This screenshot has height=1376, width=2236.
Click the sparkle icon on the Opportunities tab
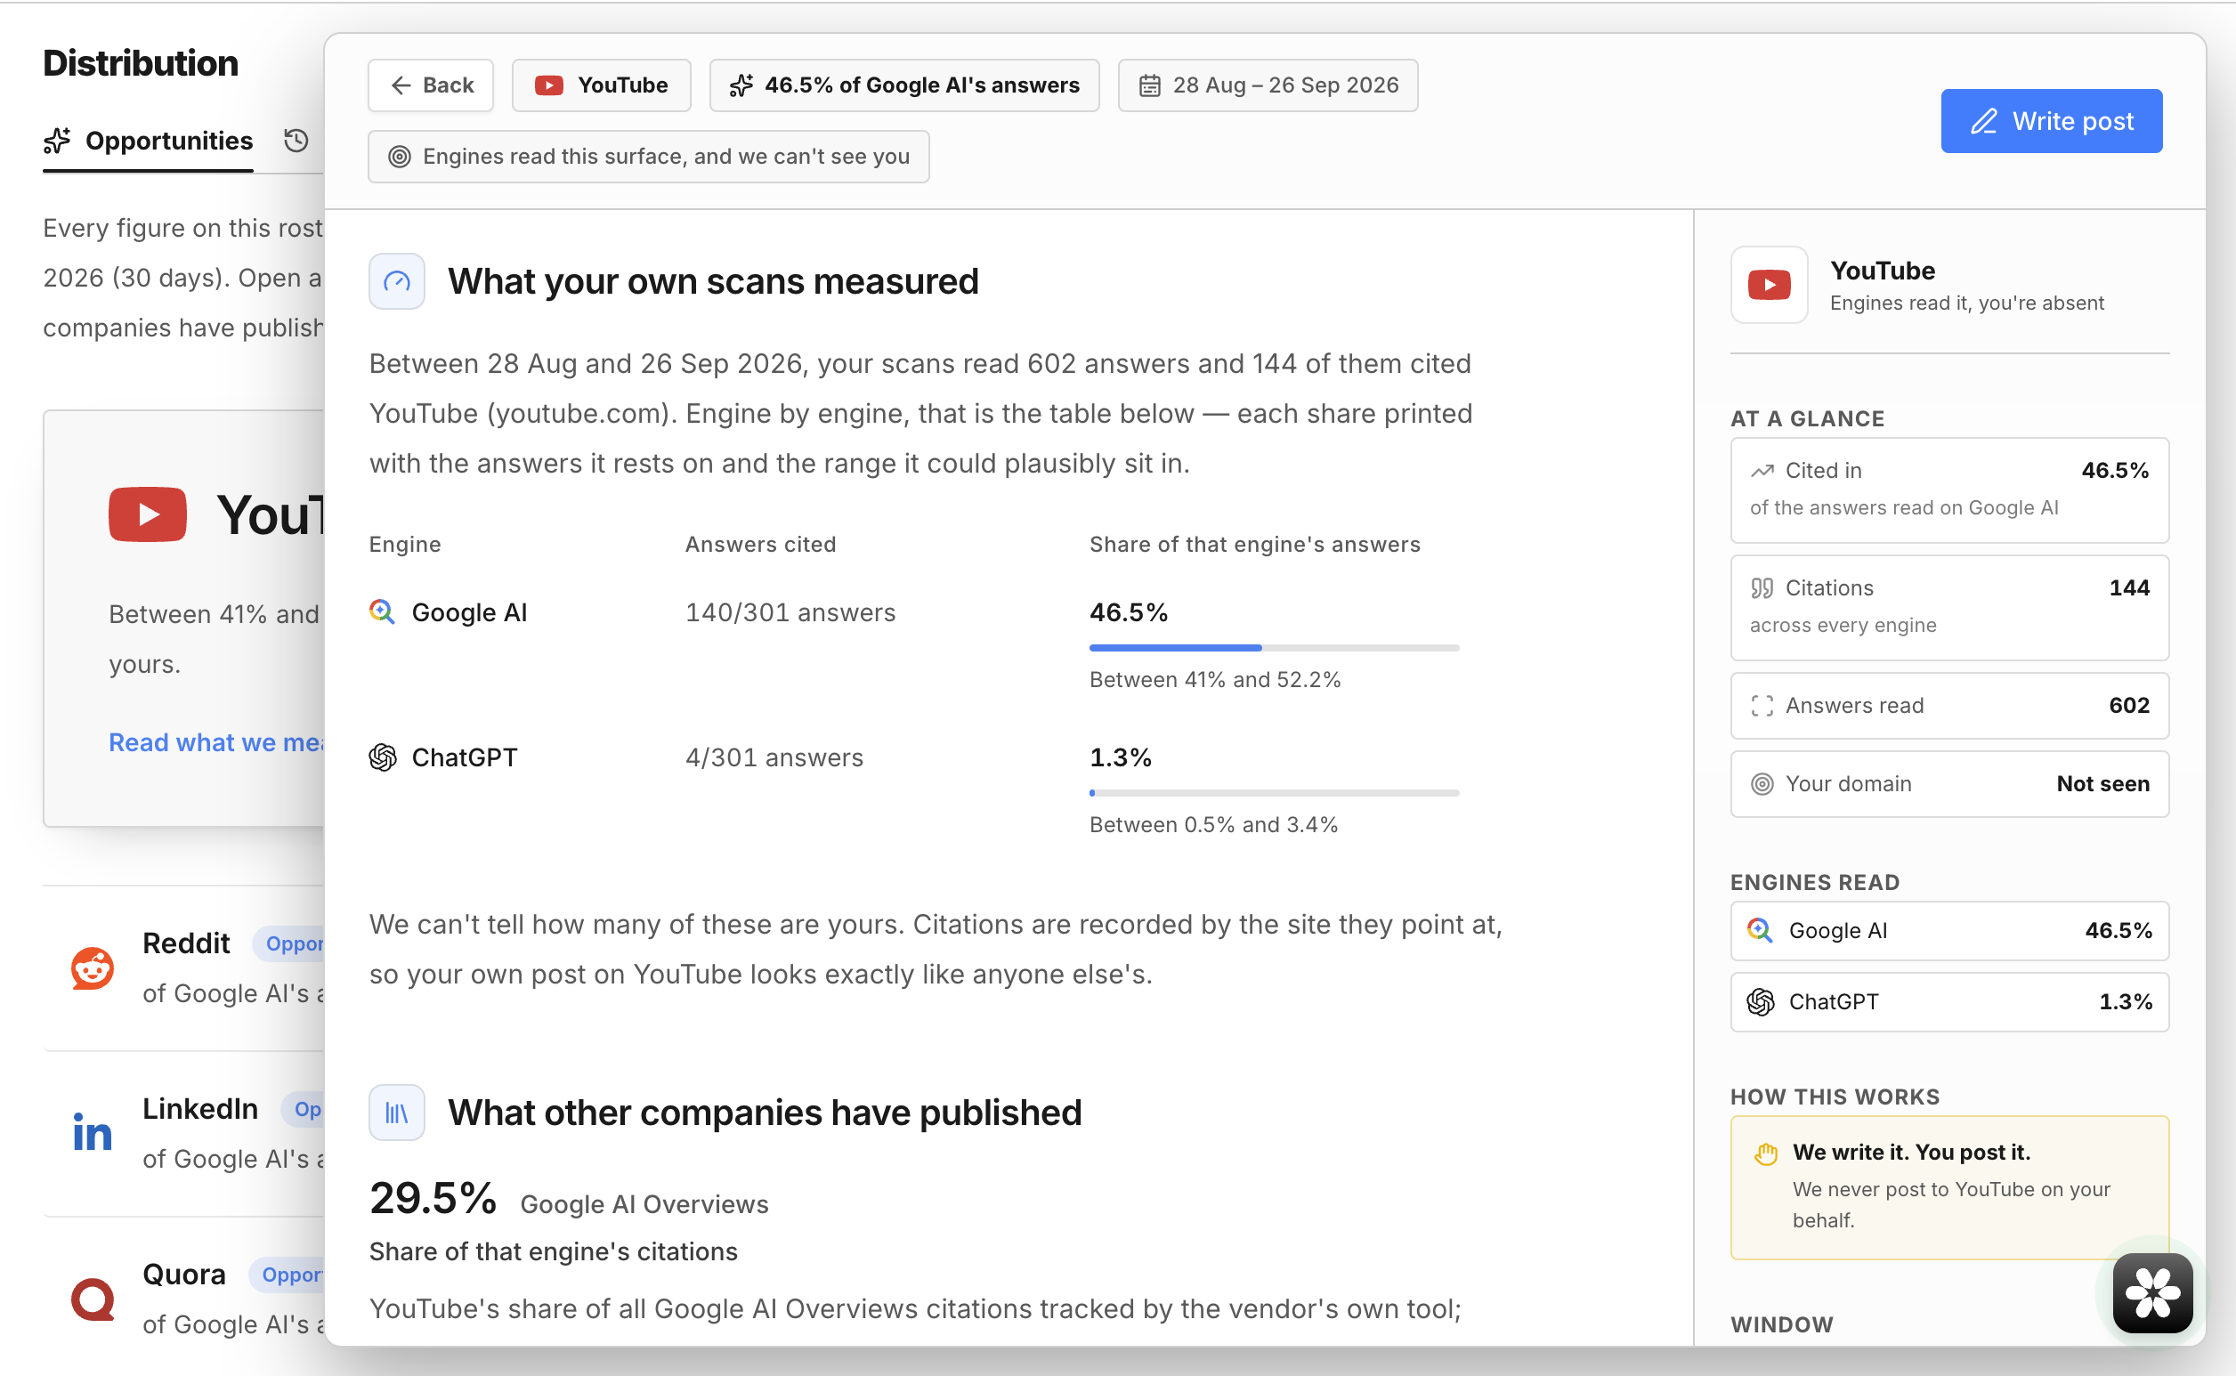(x=57, y=141)
